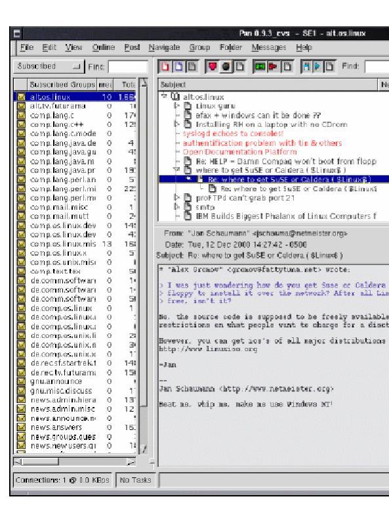Click the green cached-articles filter icon
389x505 pixels.
pyautogui.click(x=260, y=66)
